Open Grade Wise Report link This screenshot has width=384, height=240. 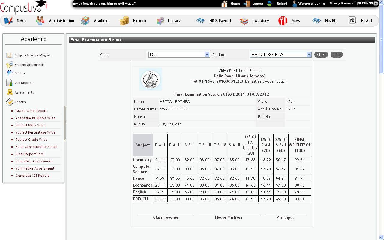31,111
